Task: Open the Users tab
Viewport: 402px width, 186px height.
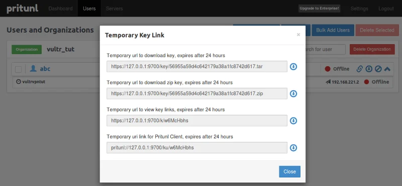Action: (x=89, y=9)
